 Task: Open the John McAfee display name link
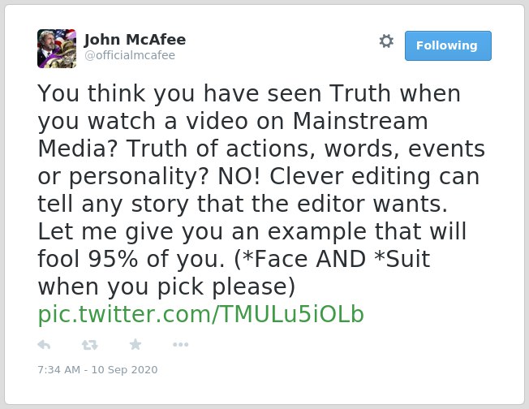click(x=135, y=40)
